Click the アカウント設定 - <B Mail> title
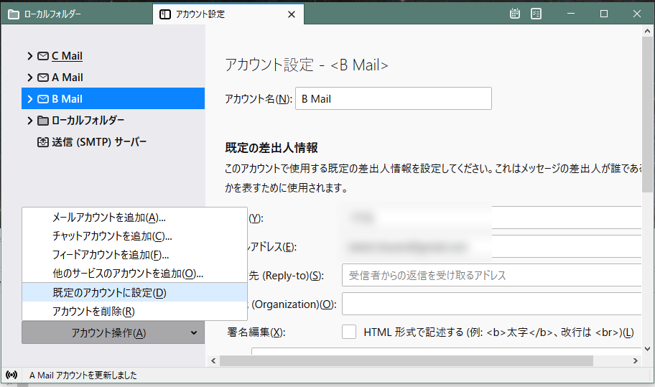 click(307, 65)
